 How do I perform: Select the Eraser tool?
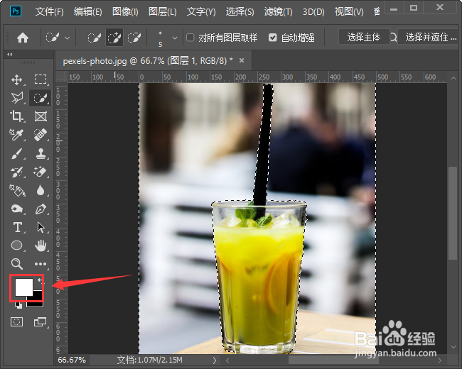tap(41, 172)
